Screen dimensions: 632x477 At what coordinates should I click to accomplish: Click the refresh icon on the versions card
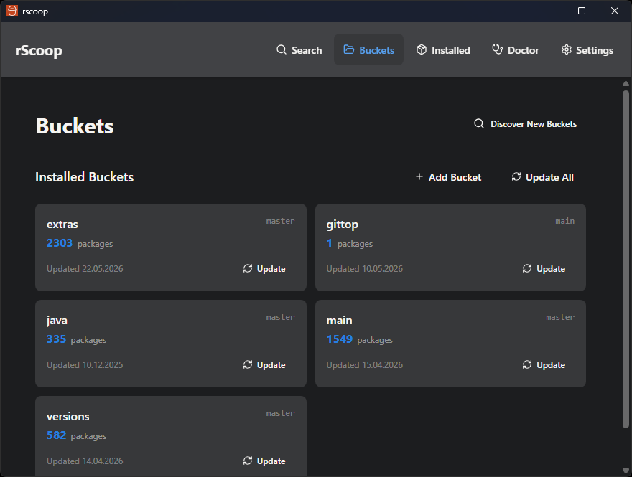(248, 461)
